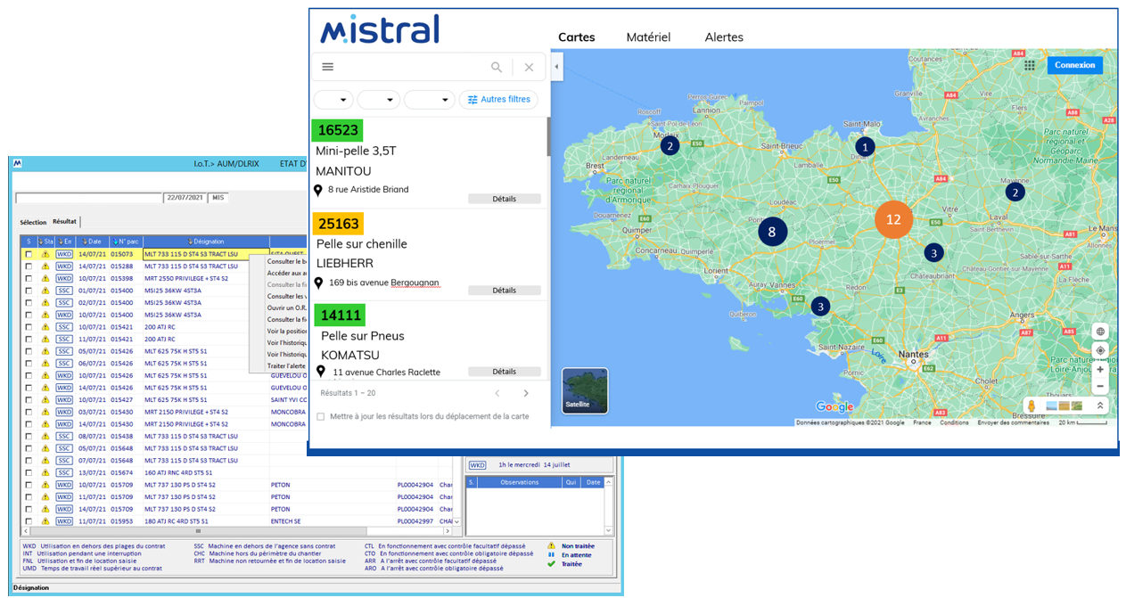
Task: Click 'Envoyer des commentaires' under the map
Action: [x=1013, y=422]
